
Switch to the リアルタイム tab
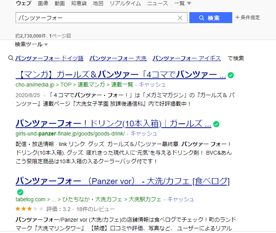coord(125,3)
